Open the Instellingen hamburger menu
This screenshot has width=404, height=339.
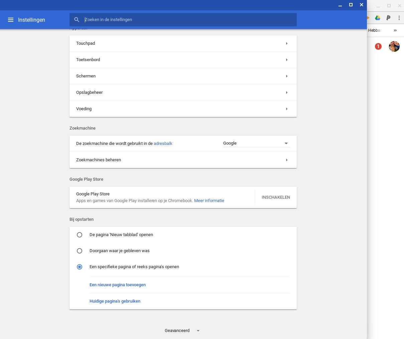pyautogui.click(x=11, y=20)
